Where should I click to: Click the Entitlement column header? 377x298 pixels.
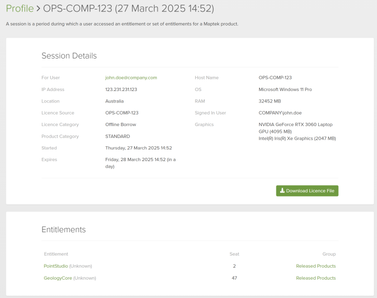(56, 254)
